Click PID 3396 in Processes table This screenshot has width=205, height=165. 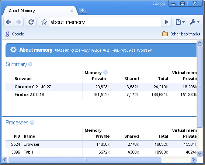[x=15, y=152]
